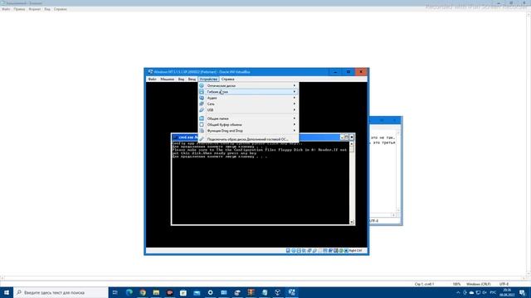Expand the Общий буфер обмена submenu arrow
Screen dimensions: 531x298
(295, 125)
